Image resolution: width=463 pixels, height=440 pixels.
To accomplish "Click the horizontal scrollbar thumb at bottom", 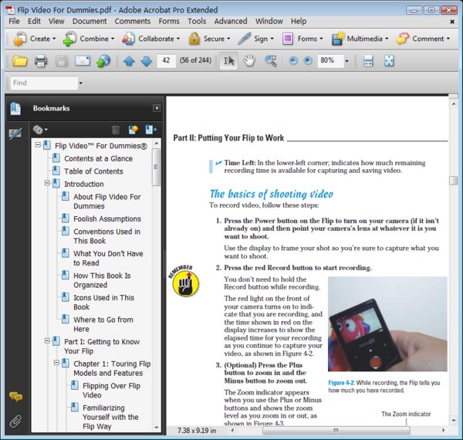I will click(336, 430).
